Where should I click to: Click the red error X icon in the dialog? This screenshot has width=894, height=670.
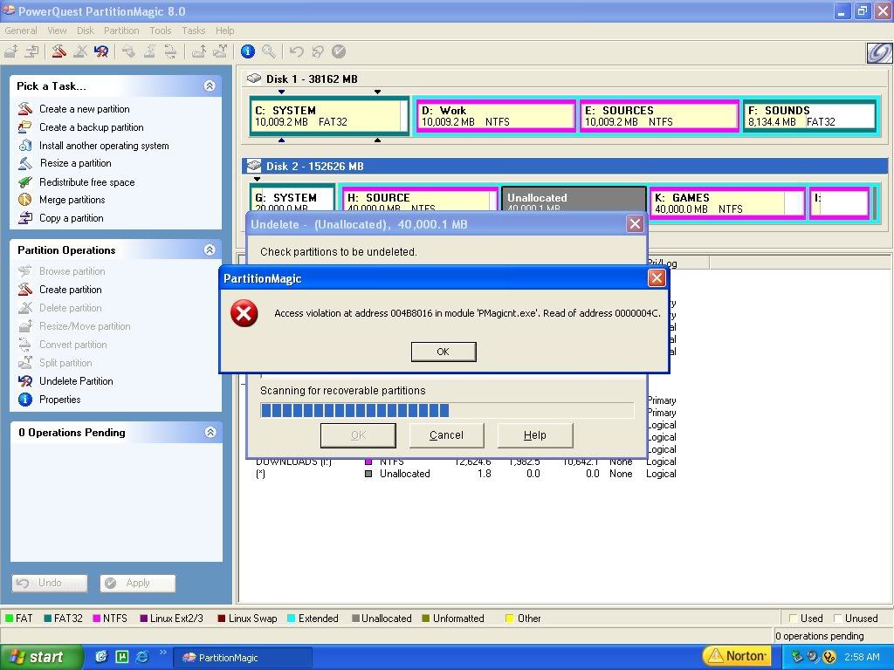(244, 313)
